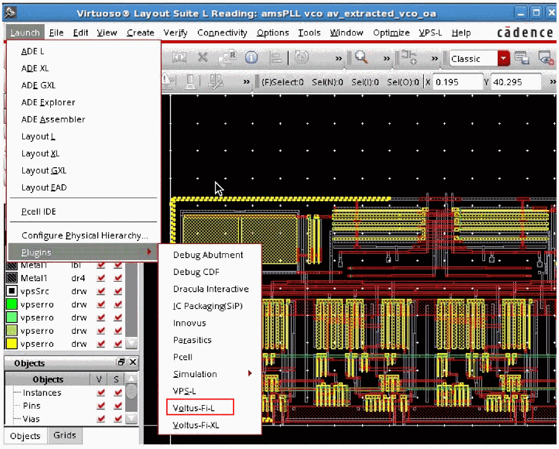Click the toolbar icon right of Classic dropdown
This screenshot has width=559, height=449.
pyautogui.click(x=522, y=58)
